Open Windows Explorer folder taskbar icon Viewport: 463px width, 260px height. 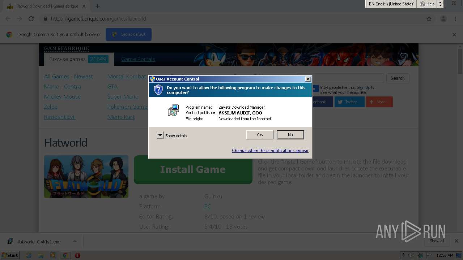pyautogui.click(x=41, y=255)
